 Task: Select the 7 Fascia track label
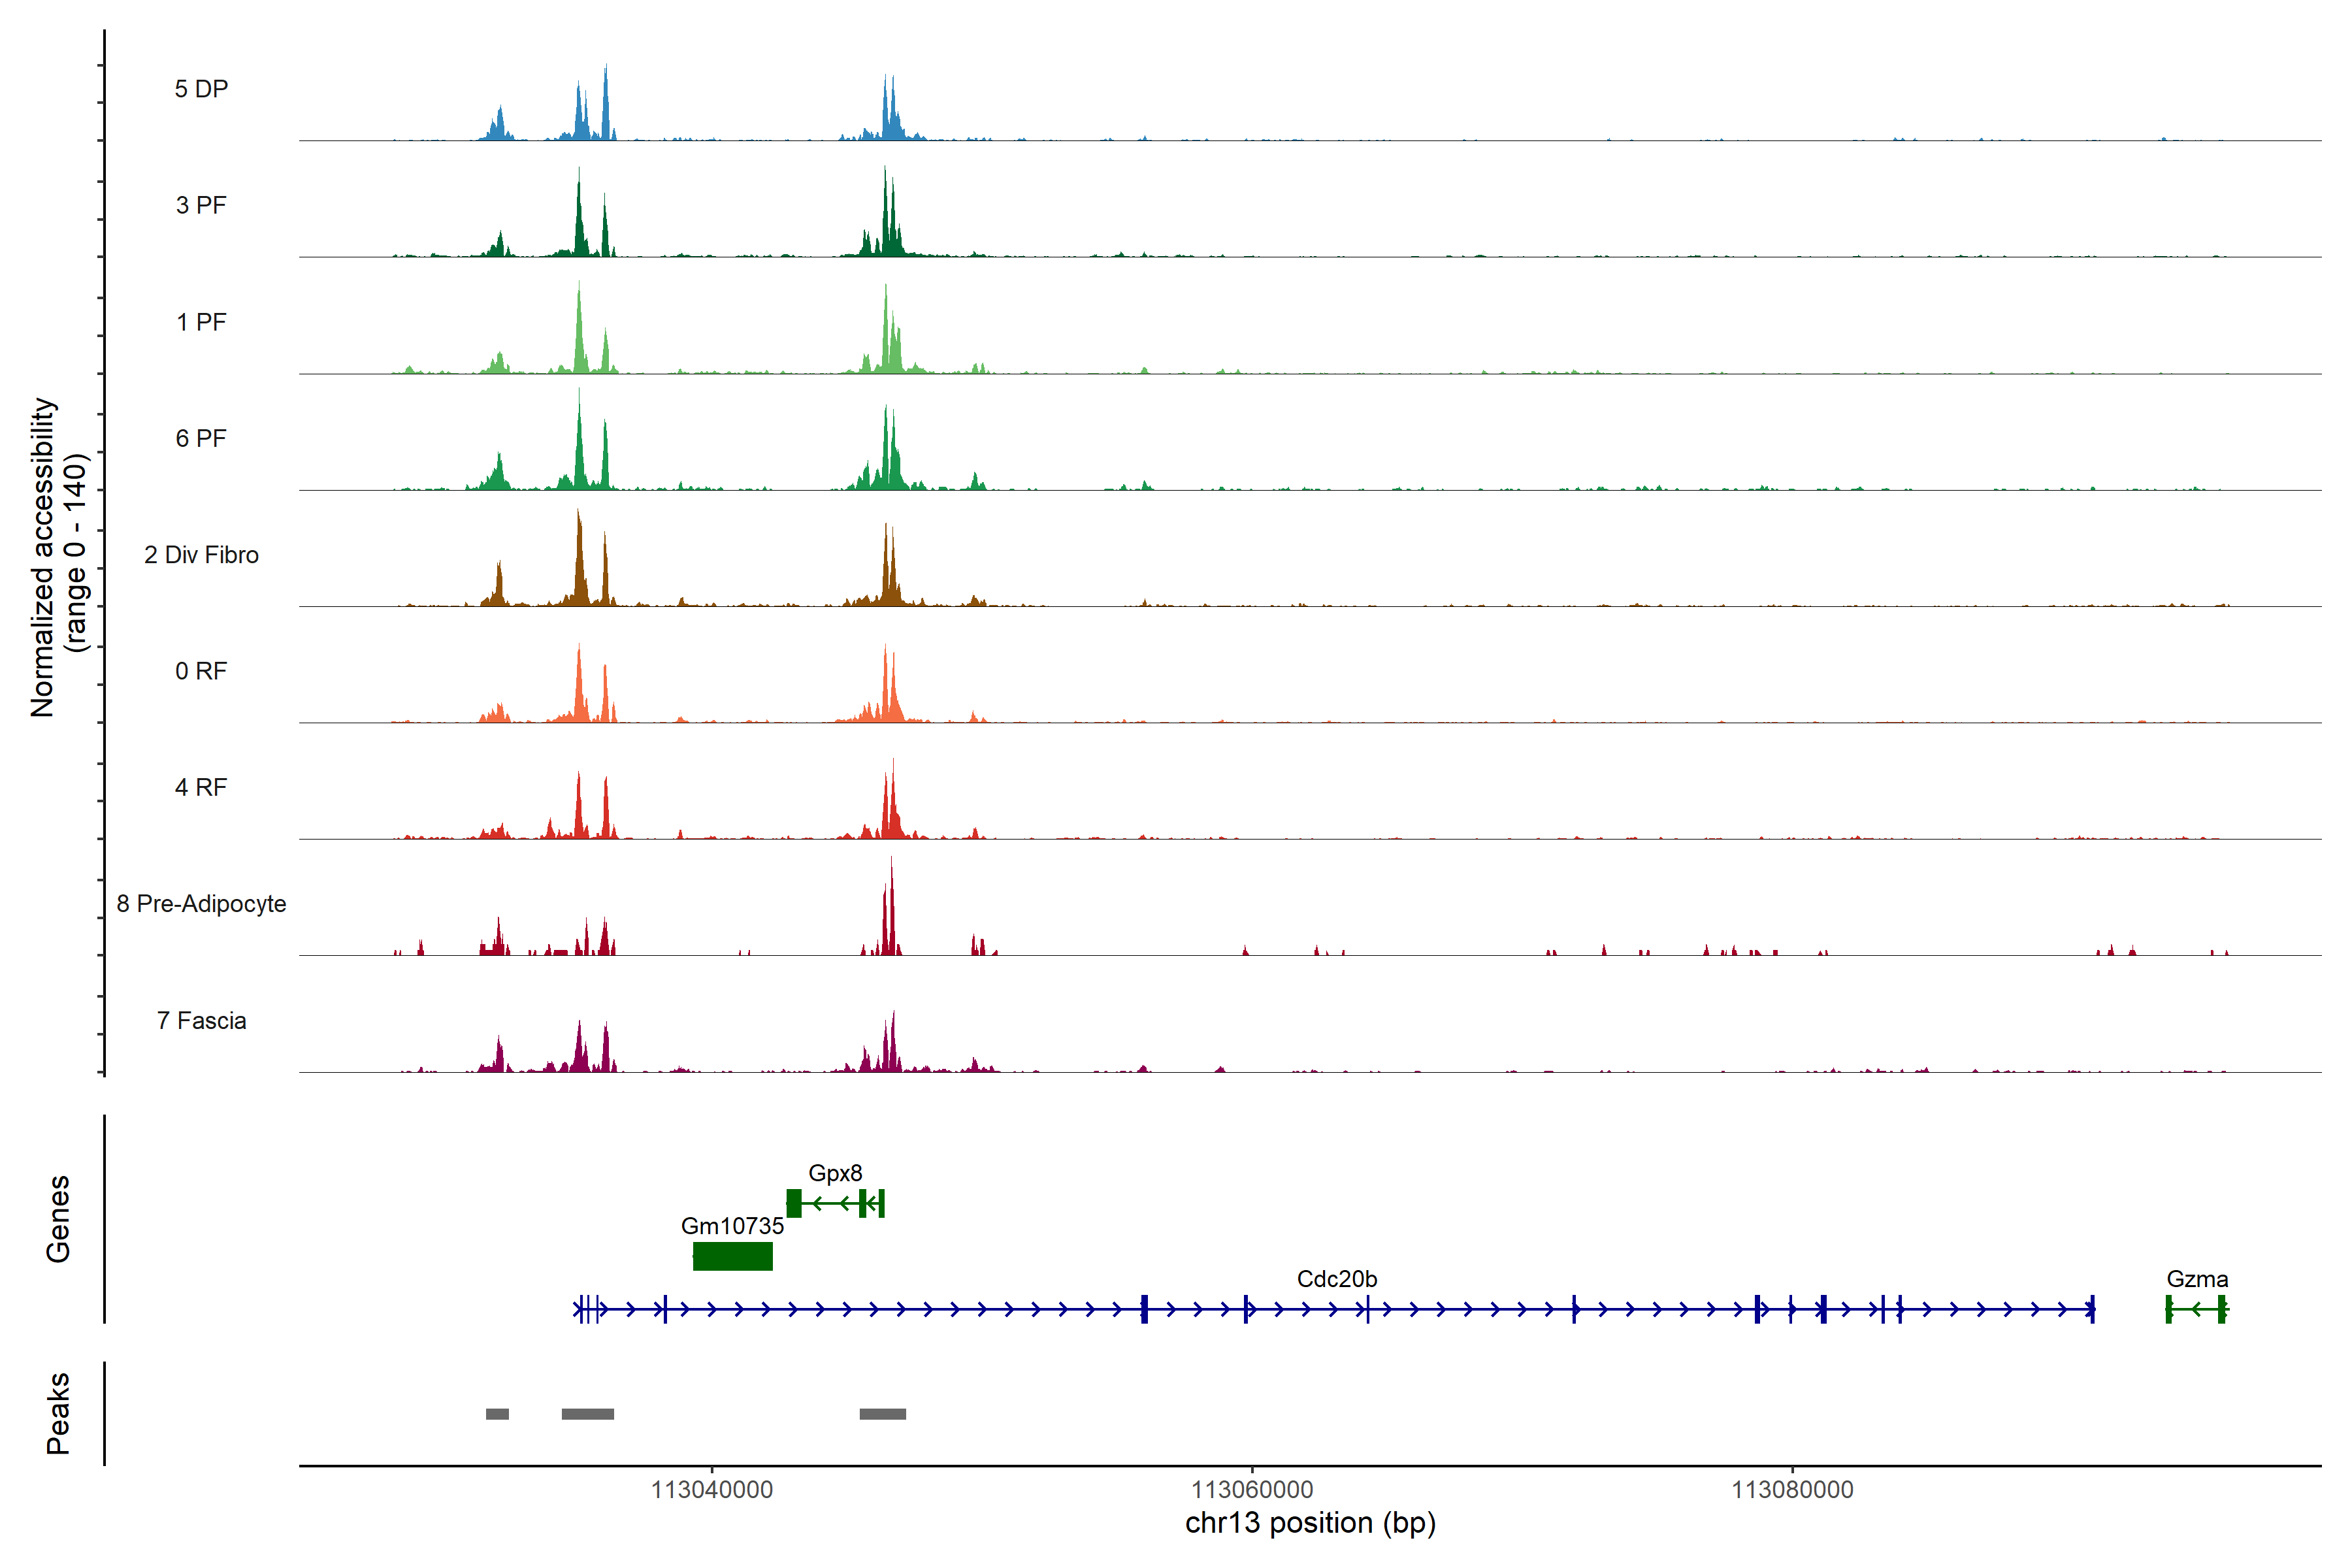pyautogui.click(x=201, y=1021)
